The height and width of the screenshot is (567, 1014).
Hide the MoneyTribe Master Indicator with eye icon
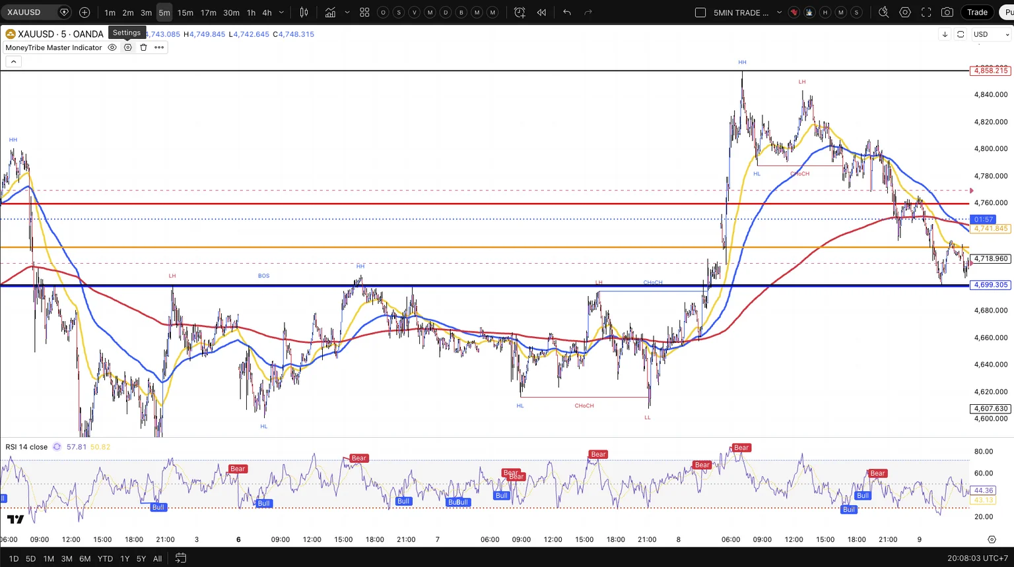pos(112,47)
